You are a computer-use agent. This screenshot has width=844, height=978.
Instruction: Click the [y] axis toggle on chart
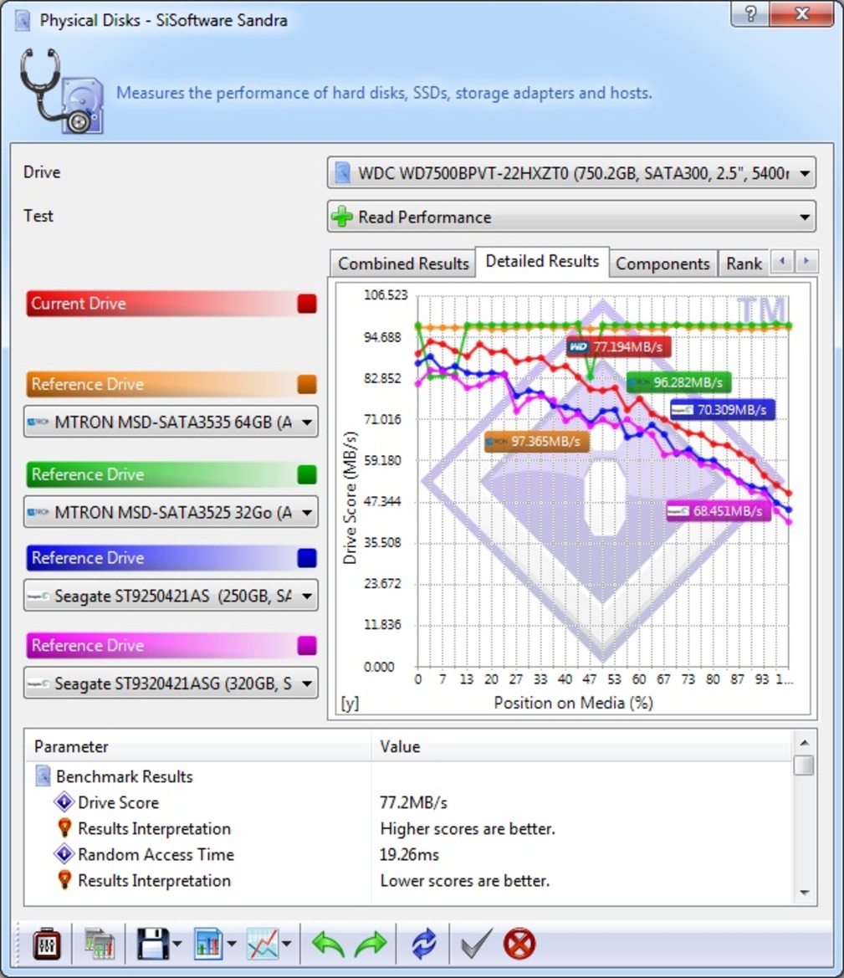point(350,703)
